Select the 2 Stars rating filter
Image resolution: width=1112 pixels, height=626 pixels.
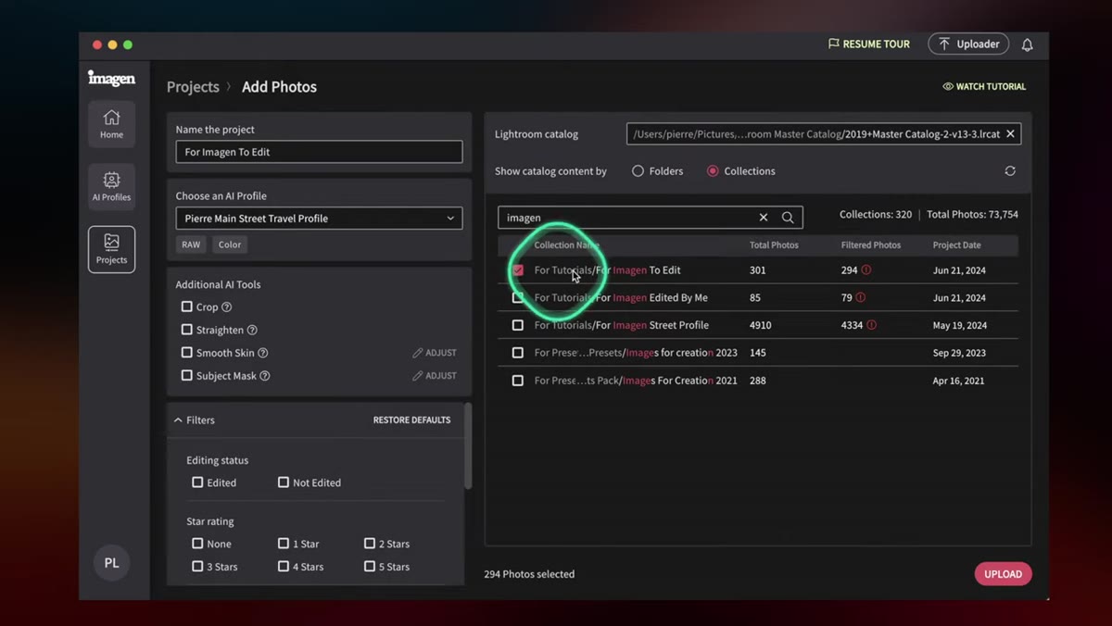click(x=370, y=544)
